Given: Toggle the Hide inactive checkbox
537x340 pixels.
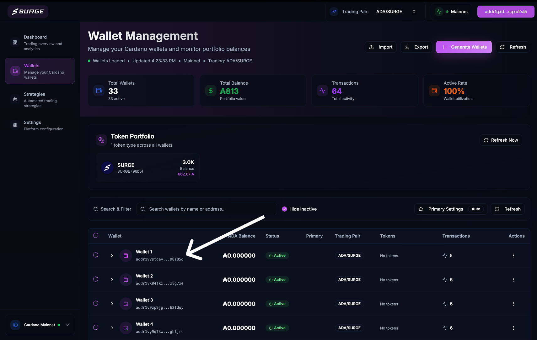Looking at the screenshot, I should (285, 209).
